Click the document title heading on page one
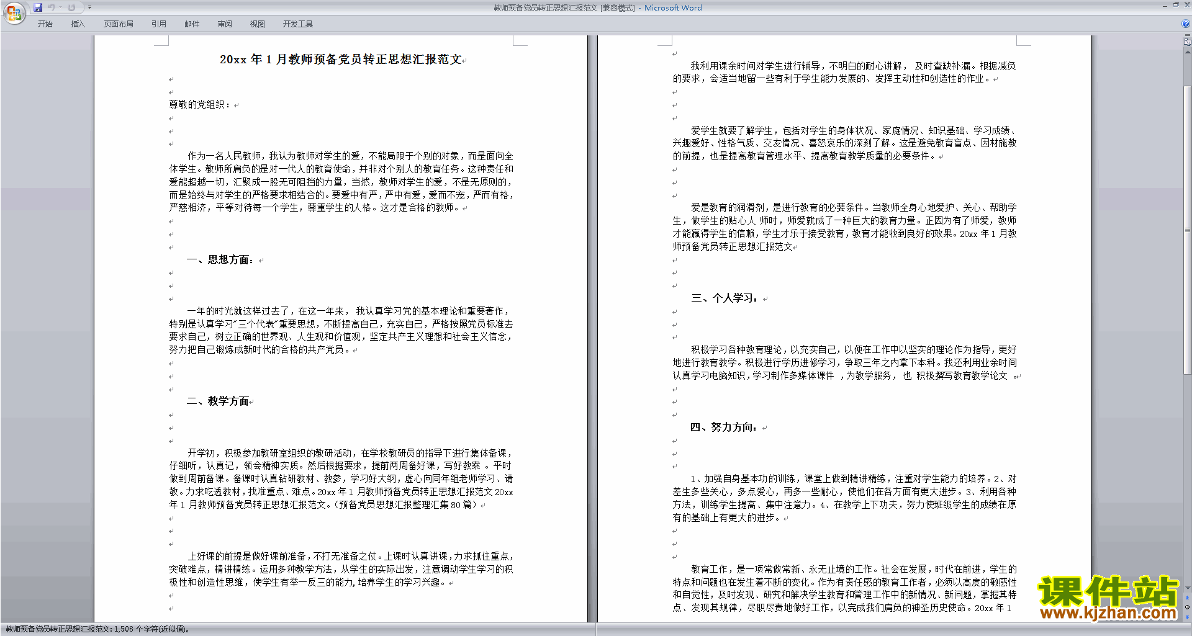 pyautogui.click(x=341, y=60)
